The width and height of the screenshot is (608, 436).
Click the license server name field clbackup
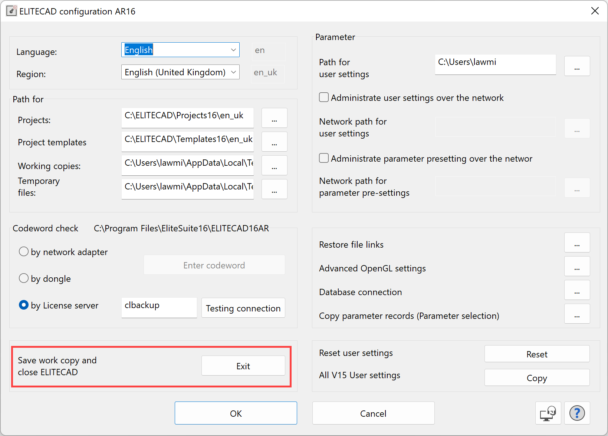(x=159, y=308)
